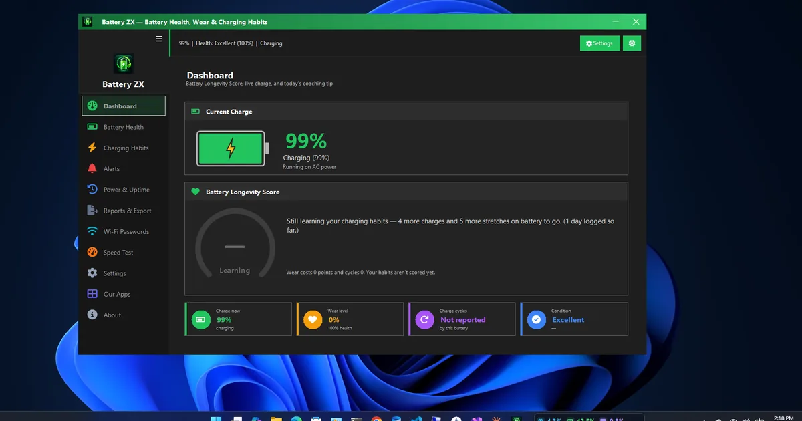Click the 'Excellent' condition value
The width and height of the screenshot is (802, 421).
coord(568,320)
